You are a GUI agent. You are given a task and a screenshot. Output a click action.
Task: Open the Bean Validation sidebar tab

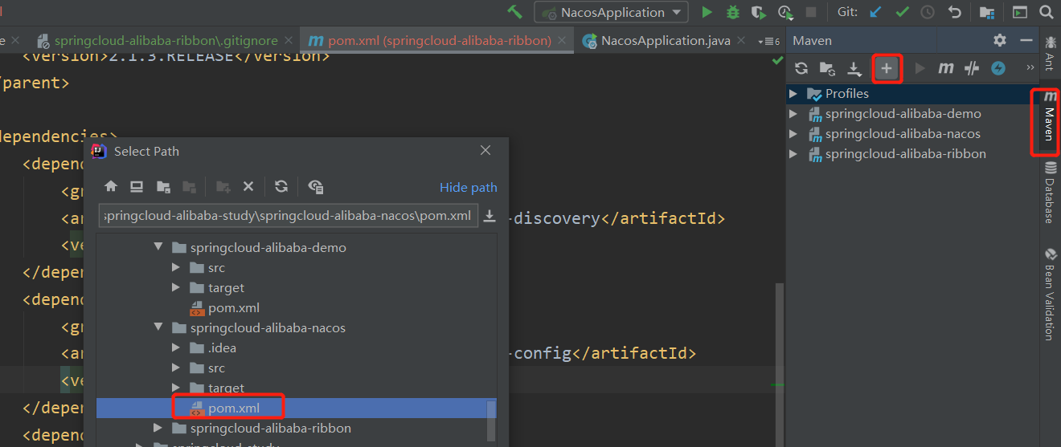(x=1049, y=295)
